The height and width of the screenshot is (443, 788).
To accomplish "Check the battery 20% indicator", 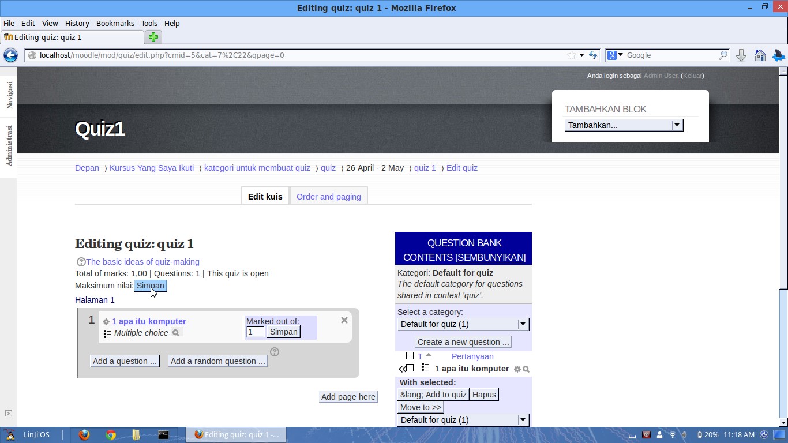I will click(708, 435).
